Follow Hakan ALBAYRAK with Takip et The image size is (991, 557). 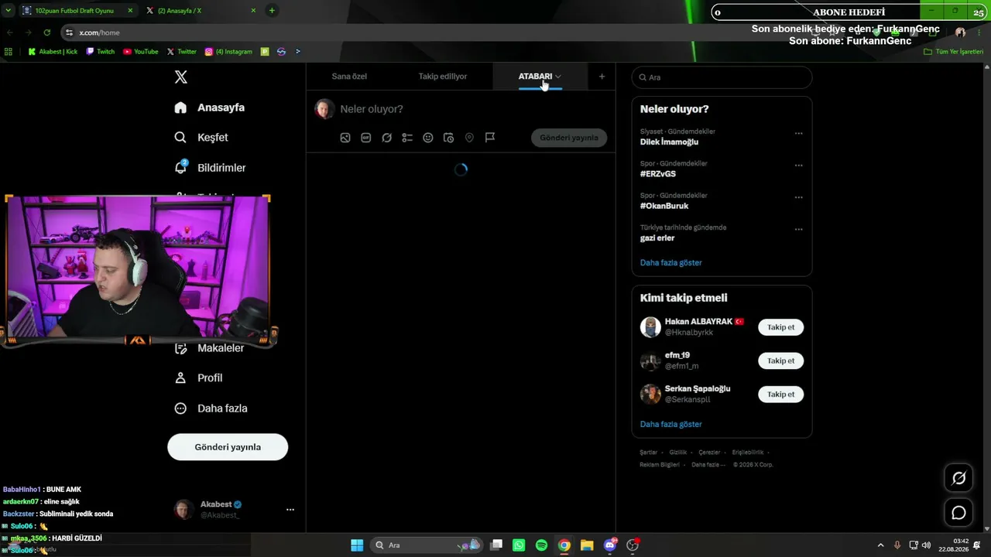tap(780, 327)
